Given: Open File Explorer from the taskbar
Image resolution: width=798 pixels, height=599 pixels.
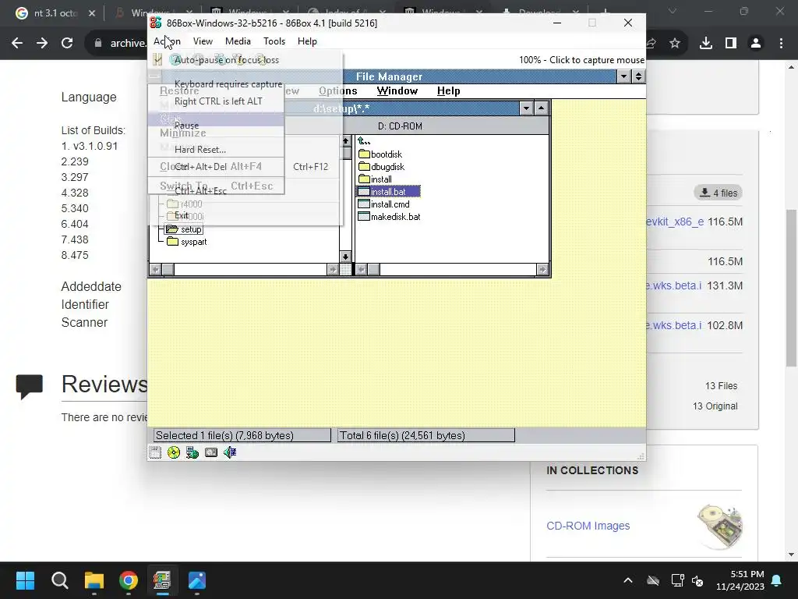Looking at the screenshot, I should tap(94, 580).
